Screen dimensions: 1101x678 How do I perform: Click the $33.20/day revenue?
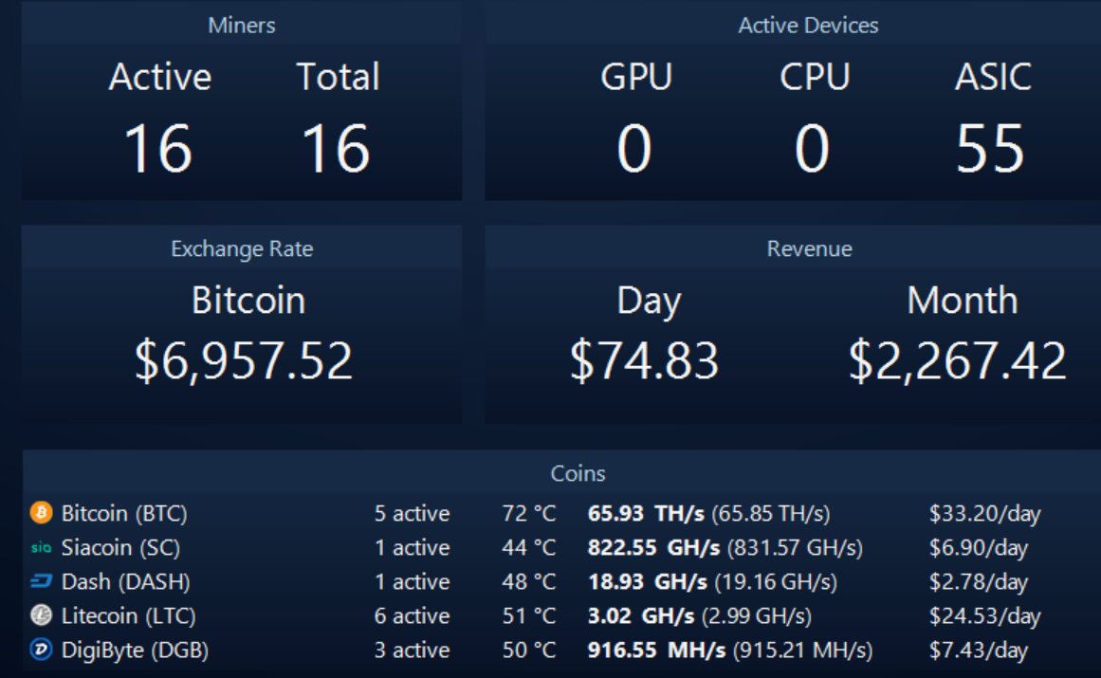(x=985, y=514)
